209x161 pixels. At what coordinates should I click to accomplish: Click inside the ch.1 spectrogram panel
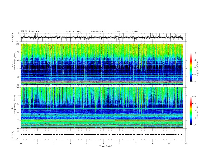point(102,64)
